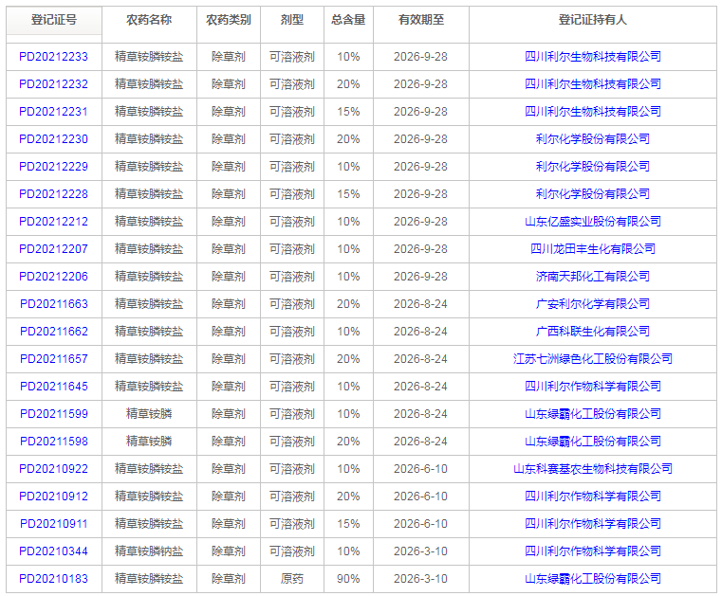Select 2026-3-10 date in PD20210344 row

(421, 551)
